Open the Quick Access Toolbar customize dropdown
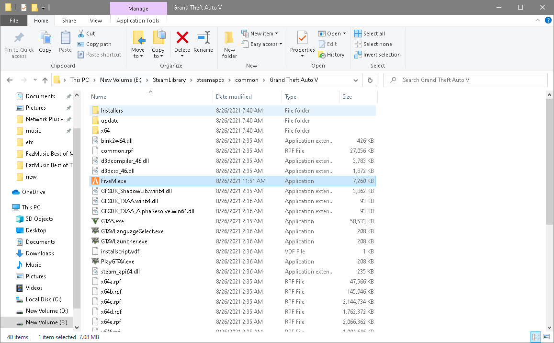 [x=43, y=8]
